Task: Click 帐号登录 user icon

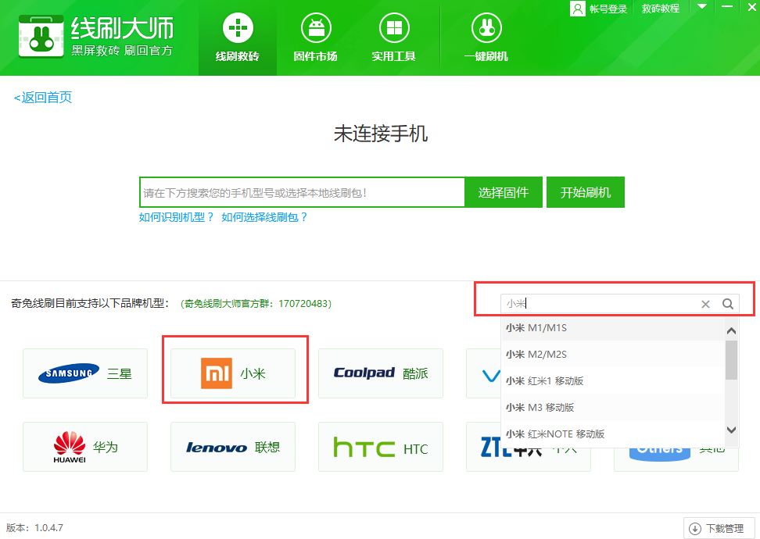Action: coord(577,9)
